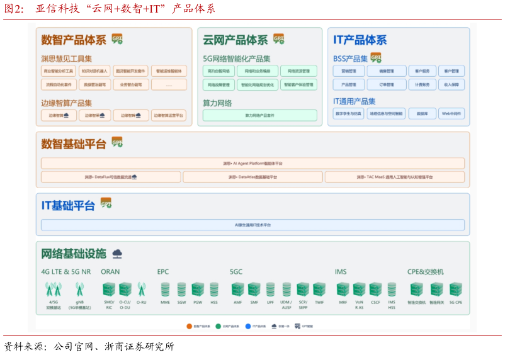
Task: Click the GPT icon beside BSS产品集
Action: [376, 58]
